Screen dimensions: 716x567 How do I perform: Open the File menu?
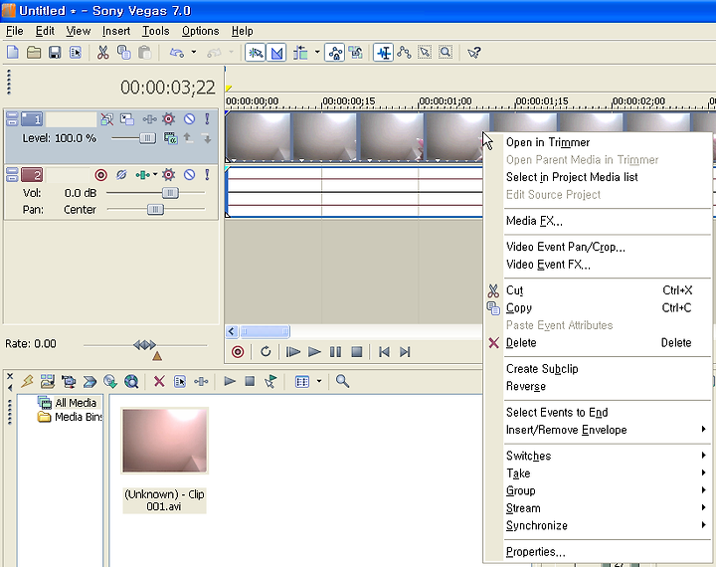pyautogui.click(x=15, y=31)
